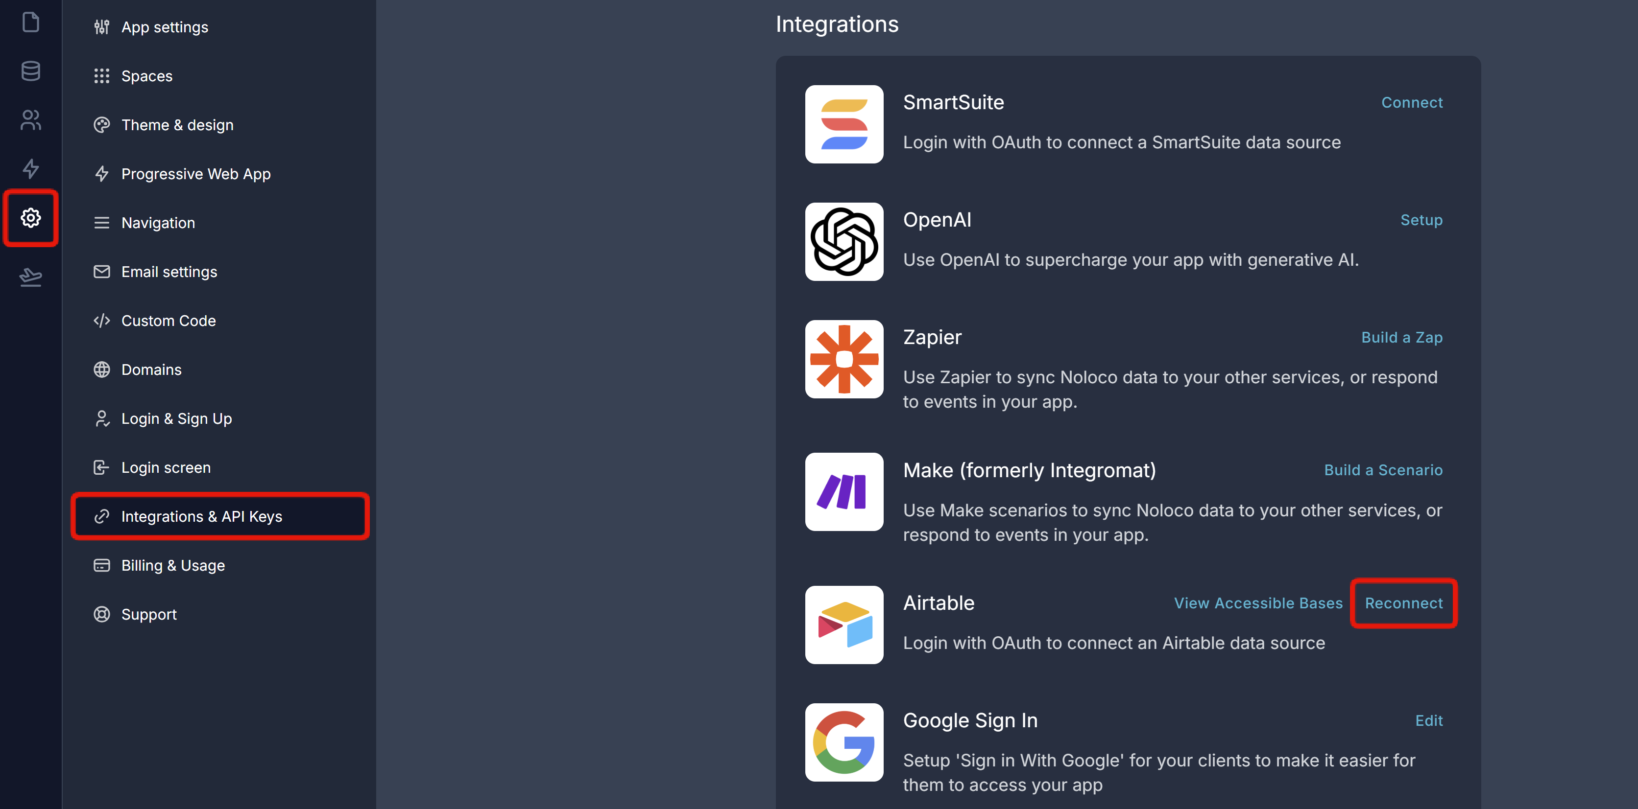1638x809 pixels.
Task: Open Billing & Usage page
Action: [x=172, y=566]
